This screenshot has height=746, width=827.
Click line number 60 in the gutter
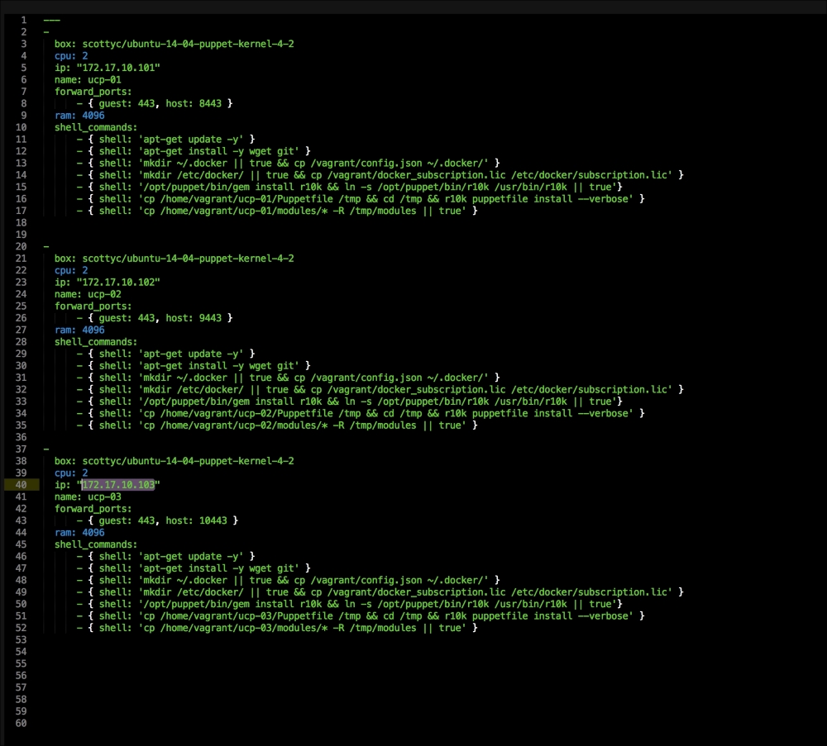pyautogui.click(x=21, y=723)
